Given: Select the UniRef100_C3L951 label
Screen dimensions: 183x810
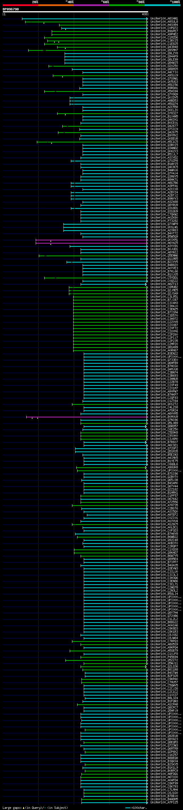Looking at the screenshot, I should click(164, 297).
